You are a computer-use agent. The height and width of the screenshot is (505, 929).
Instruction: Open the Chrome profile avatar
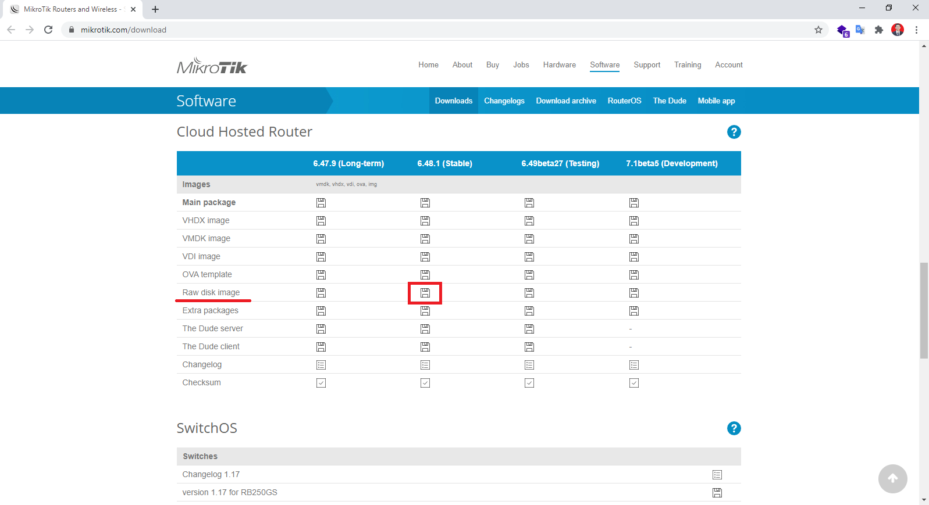(x=898, y=30)
